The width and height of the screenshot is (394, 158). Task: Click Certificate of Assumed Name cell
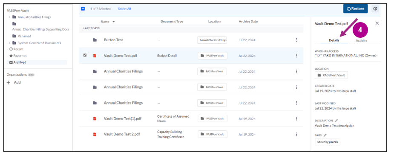pos(173,118)
